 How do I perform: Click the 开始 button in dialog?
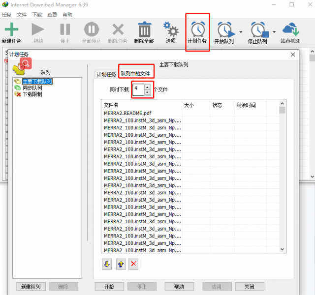(109, 287)
